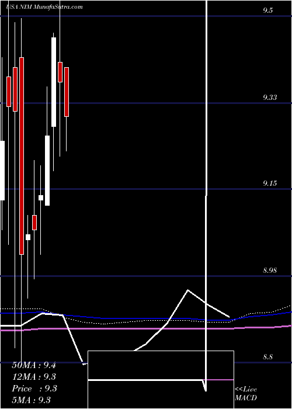292x409 pixels.
Task: Click the USA NIM MunafaSutra.com title
Action: coord(44,7)
